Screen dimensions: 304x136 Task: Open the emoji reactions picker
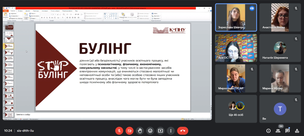150,130
